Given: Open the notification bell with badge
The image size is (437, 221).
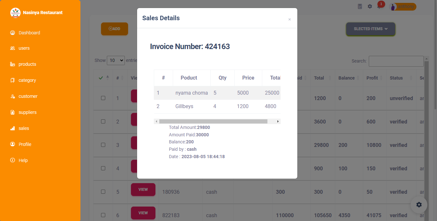Looking at the screenshot, I should pyautogui.click(x=379, y=6).
